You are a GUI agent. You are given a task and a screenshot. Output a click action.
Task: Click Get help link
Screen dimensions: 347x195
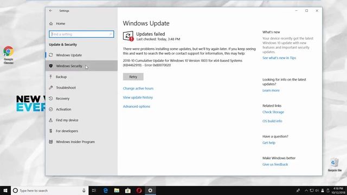[x=269, y=142]
